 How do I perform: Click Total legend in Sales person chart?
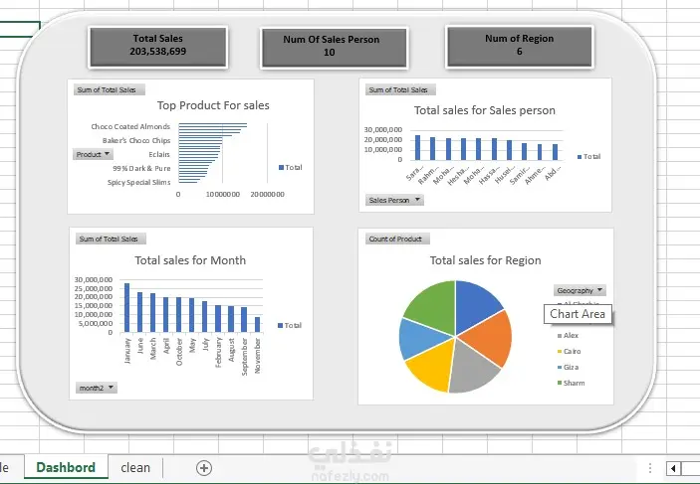pos(588,157)
